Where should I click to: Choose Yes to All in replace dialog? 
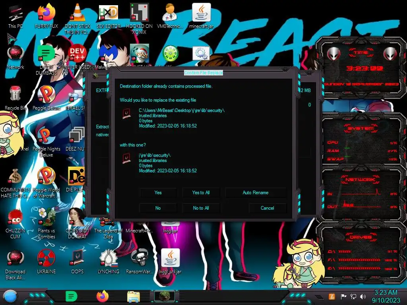point(201,193)
